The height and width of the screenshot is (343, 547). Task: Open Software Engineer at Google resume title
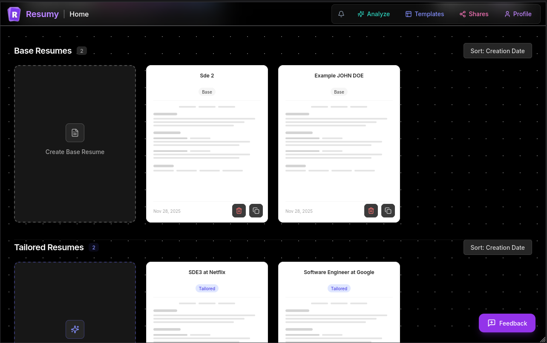(x=339, y=272)
